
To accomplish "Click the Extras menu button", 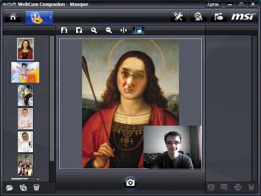I will [213, 4].
